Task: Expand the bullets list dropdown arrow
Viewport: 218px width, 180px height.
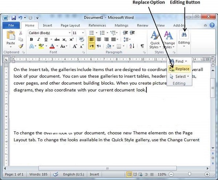Action: click(x=97, y=33)
